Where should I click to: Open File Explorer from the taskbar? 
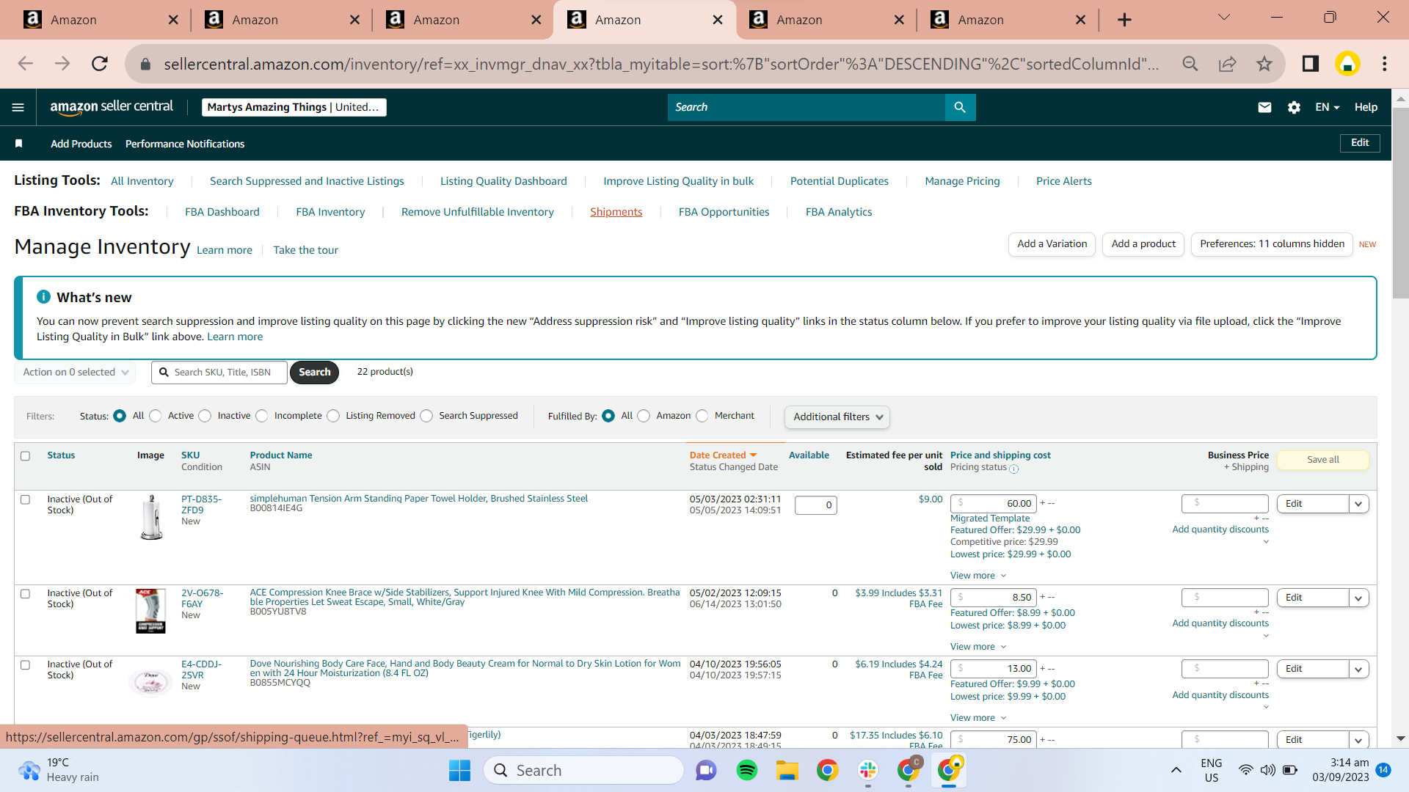pos(787,770)
